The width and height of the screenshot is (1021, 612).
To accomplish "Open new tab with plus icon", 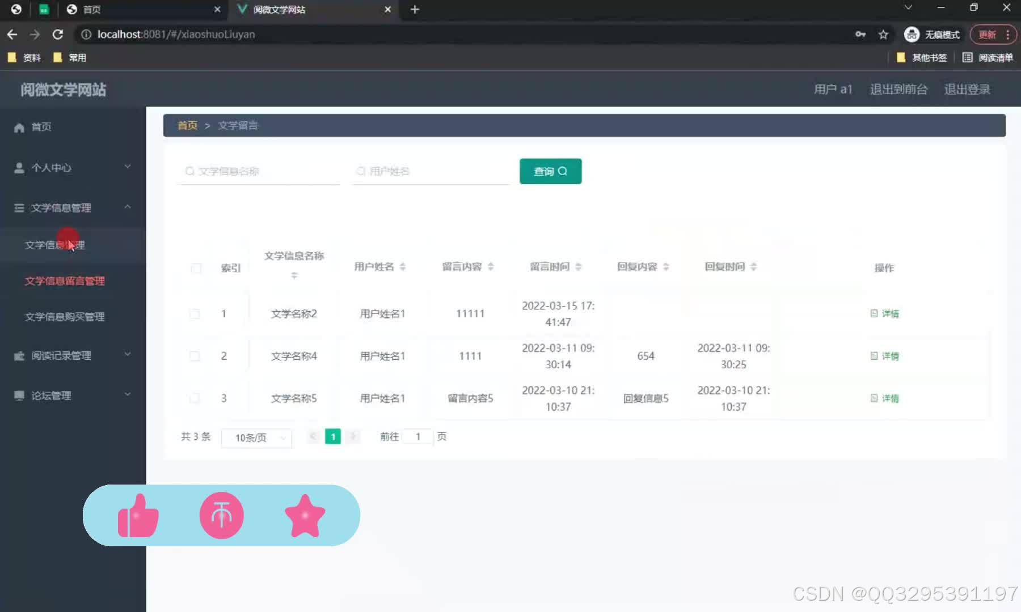I will click(415, 9).
